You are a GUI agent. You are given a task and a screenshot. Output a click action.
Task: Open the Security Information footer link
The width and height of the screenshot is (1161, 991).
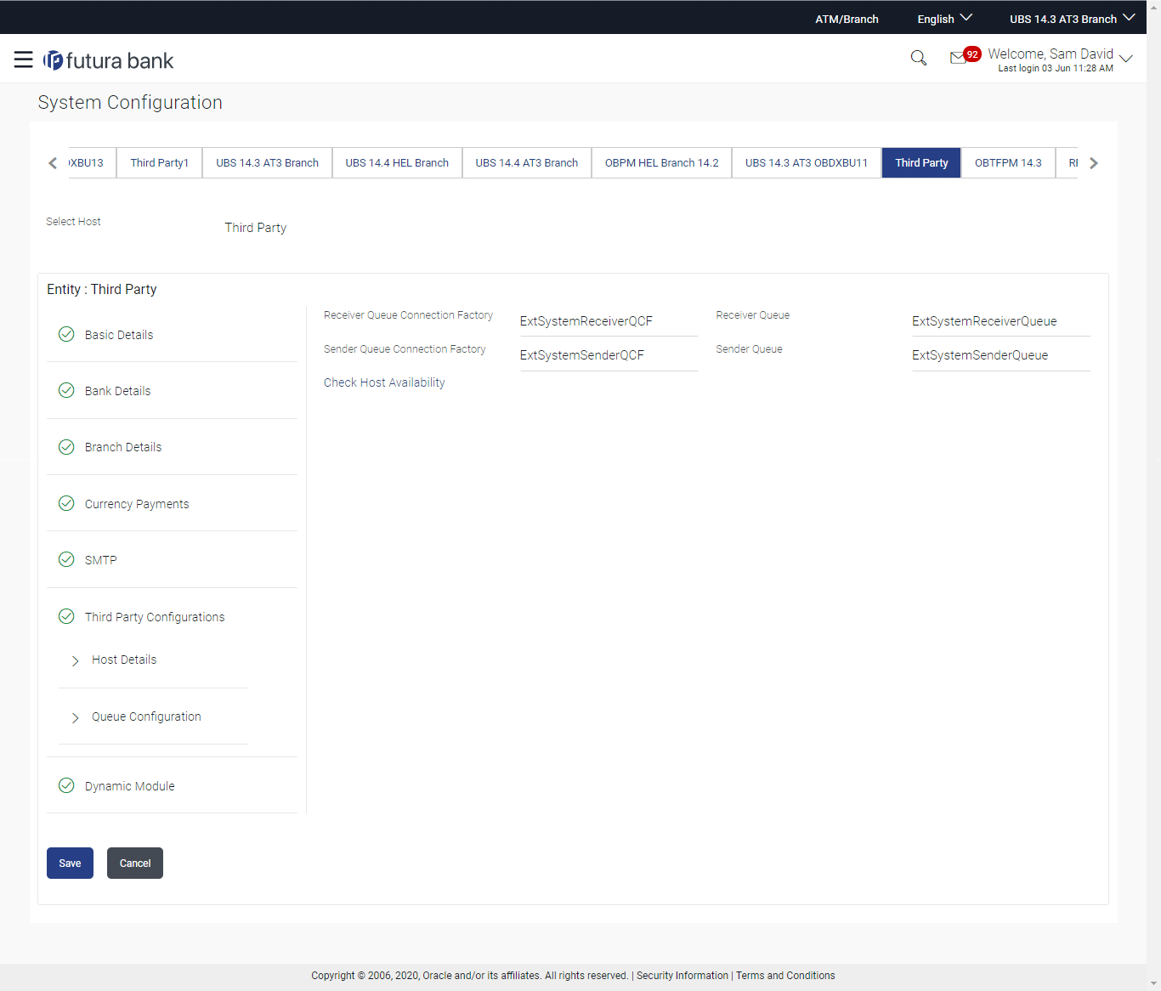tap(682, 976)
